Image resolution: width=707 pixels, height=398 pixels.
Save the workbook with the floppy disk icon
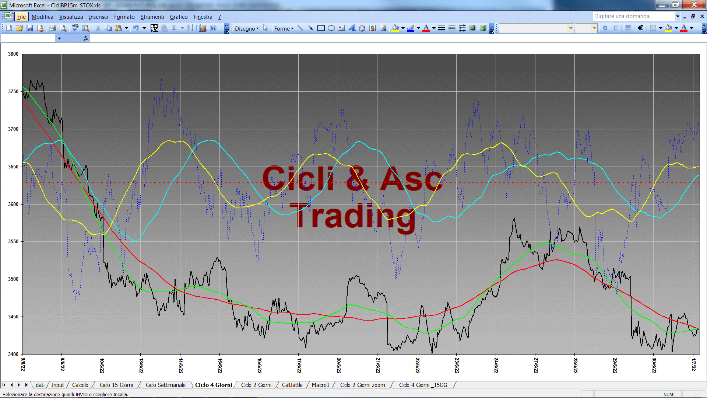pos(30,28)
